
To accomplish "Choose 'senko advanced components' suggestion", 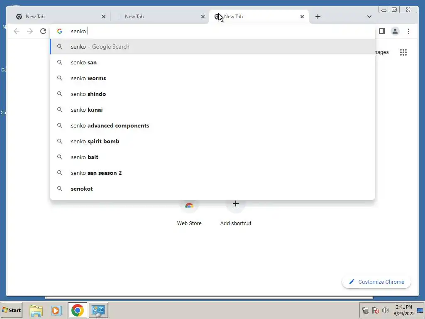I will pyautogui.click(x=213, y=125).
